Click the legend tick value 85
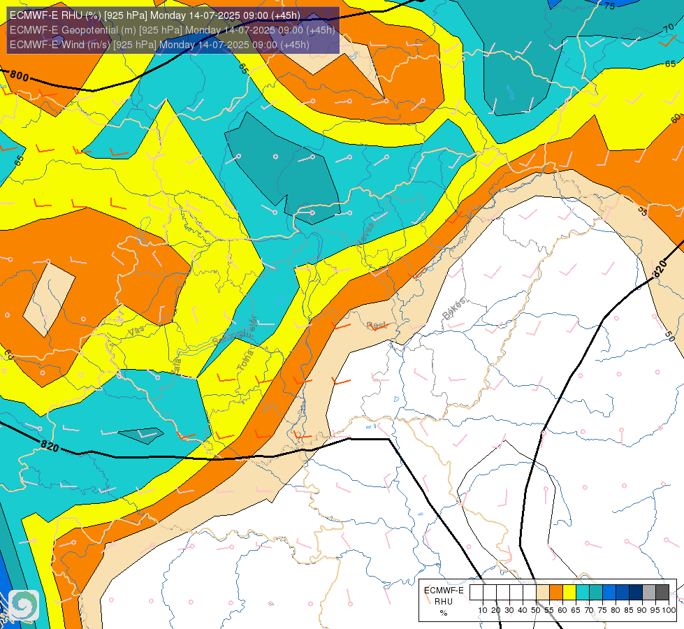The image size is (684, 629). coord(629,610)
